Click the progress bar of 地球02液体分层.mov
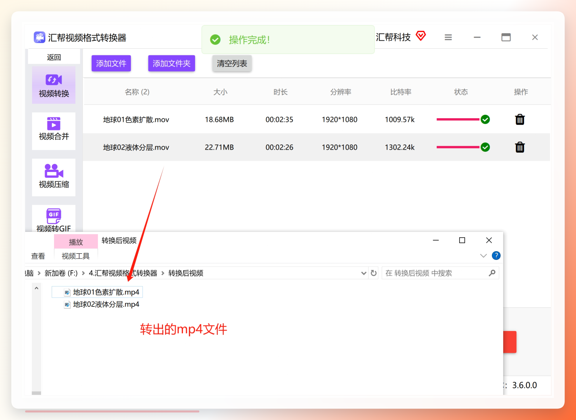The image size is (576, 420). coord(458,147)
